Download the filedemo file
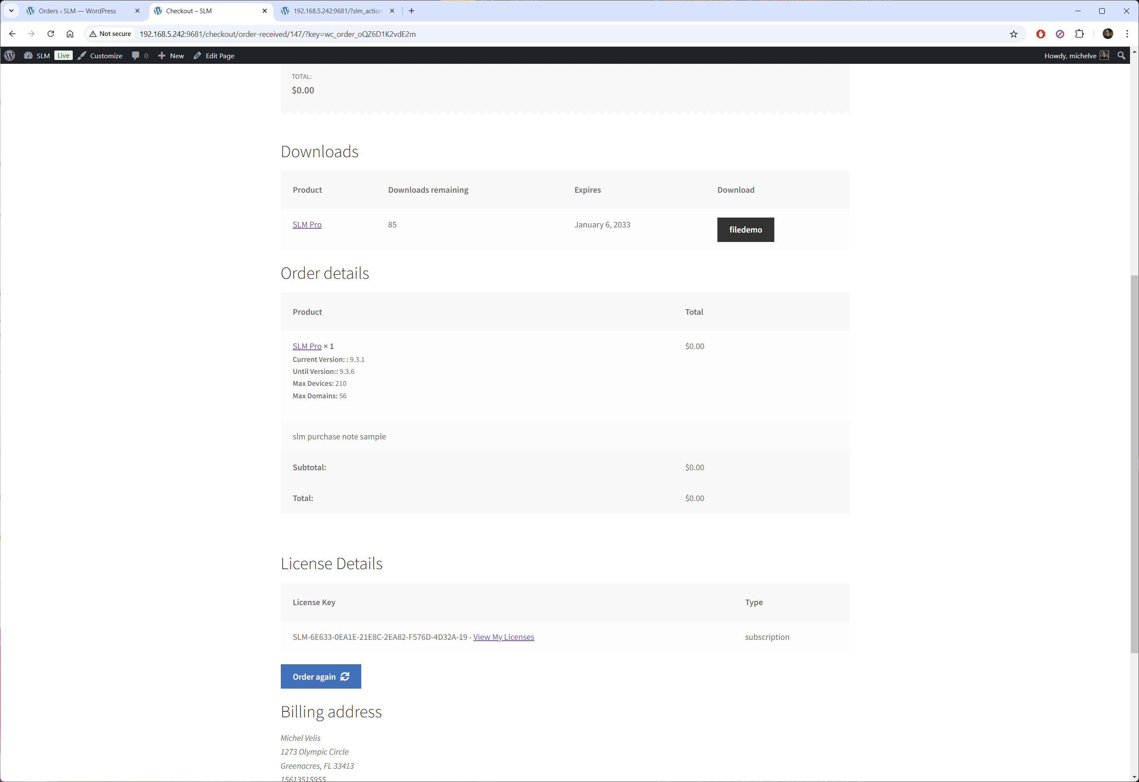Screen dimensions: 1139x782 pos(745,230)
